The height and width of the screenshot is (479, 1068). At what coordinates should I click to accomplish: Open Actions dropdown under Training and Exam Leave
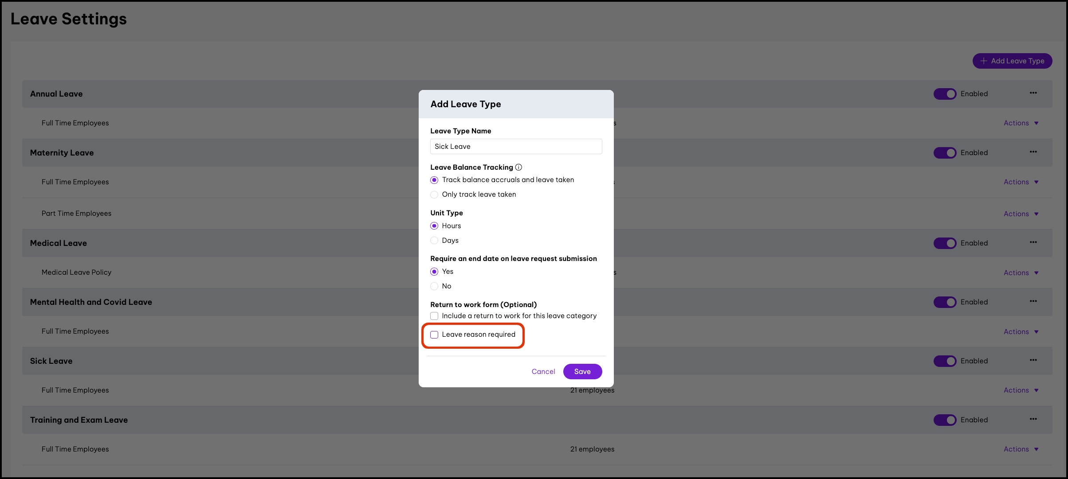point(1021,449)
